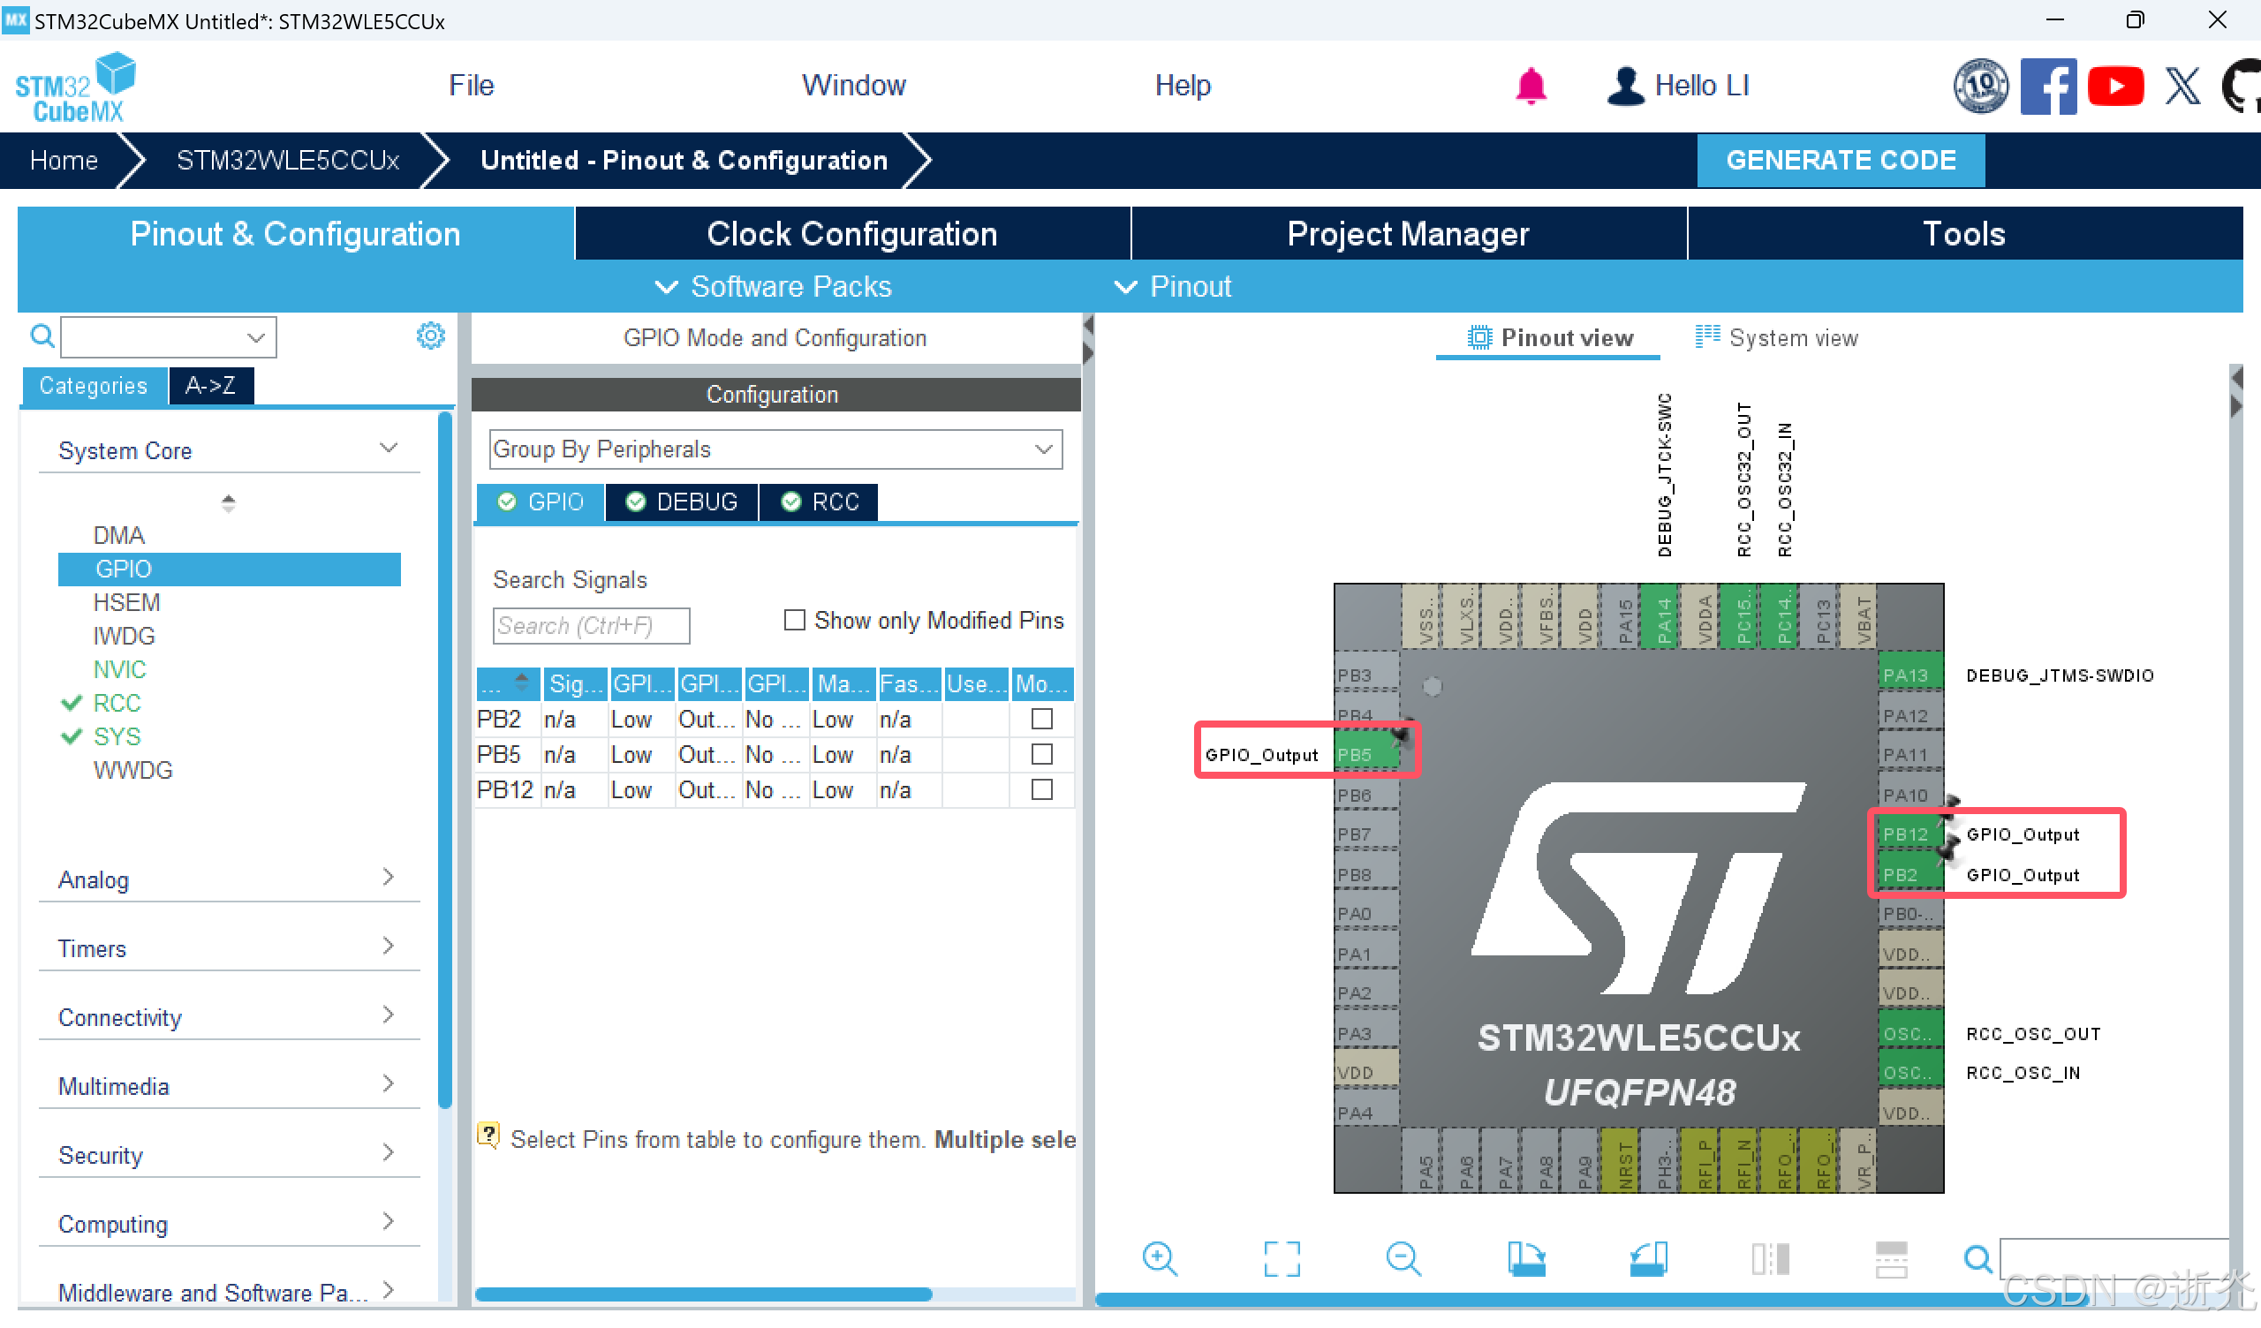Switch to the Tools tab

[x=1964, y=233]
